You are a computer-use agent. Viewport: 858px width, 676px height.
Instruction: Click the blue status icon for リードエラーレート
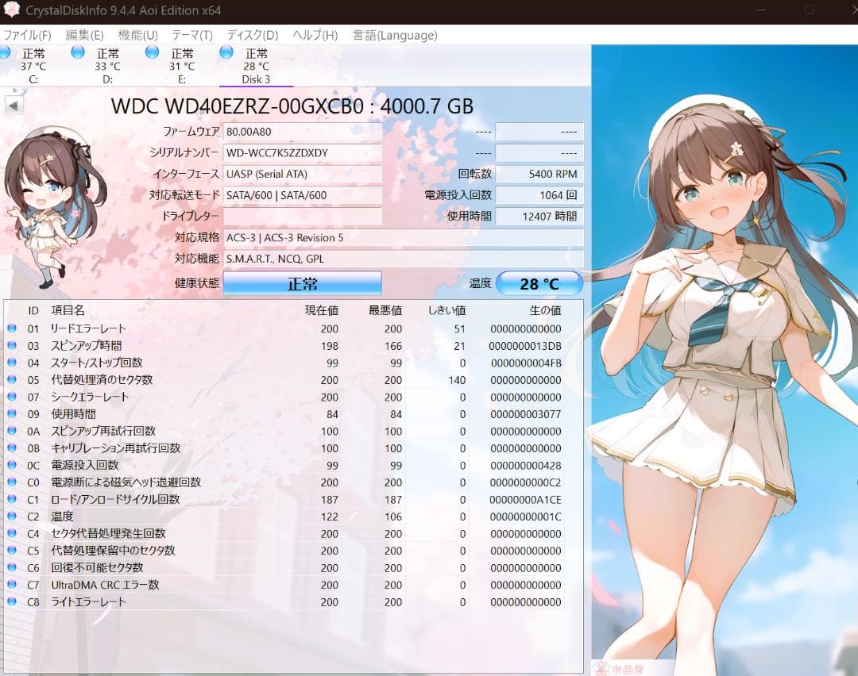12,328
